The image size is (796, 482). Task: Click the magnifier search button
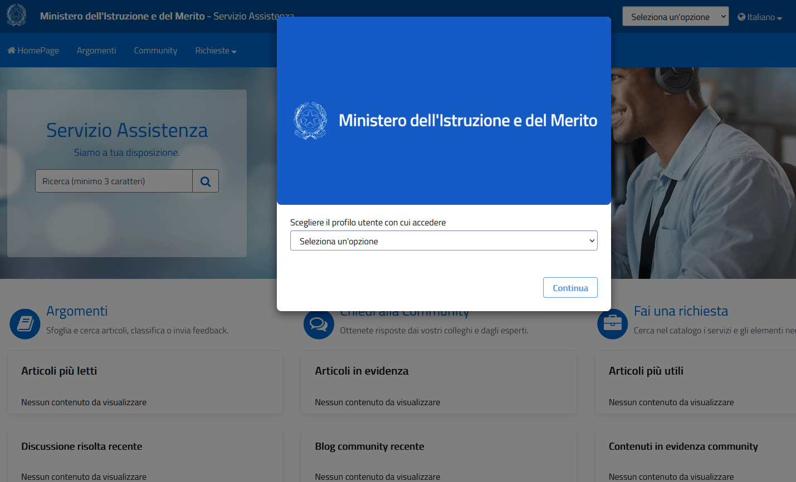pos(206,181)
